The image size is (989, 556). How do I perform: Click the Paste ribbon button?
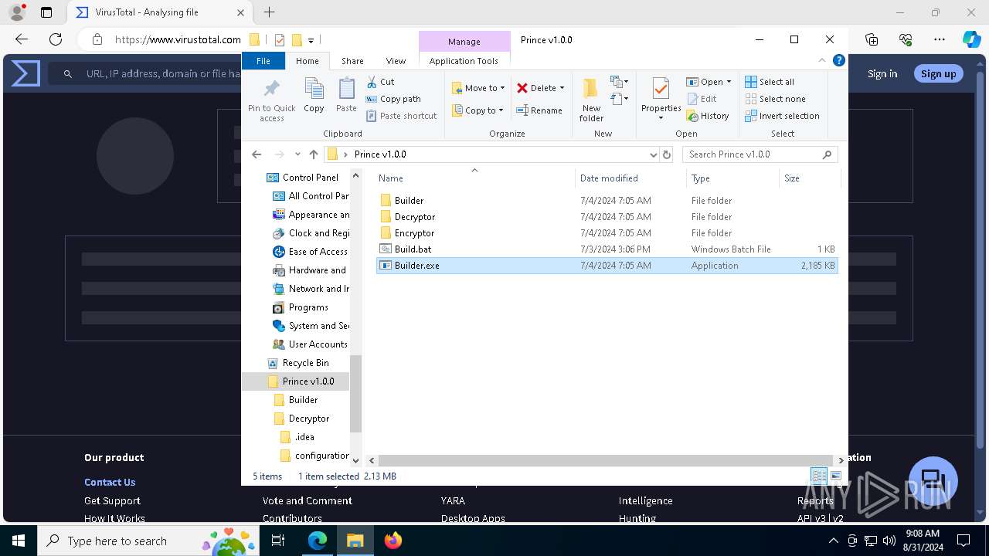346,95
